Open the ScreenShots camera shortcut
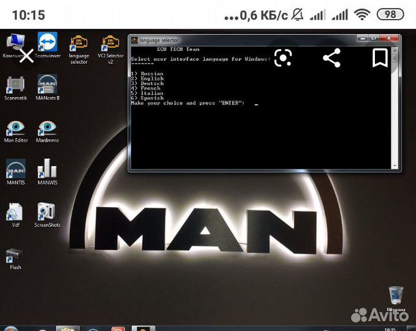This screenshot has width=416, height=331. click(47, 215)
